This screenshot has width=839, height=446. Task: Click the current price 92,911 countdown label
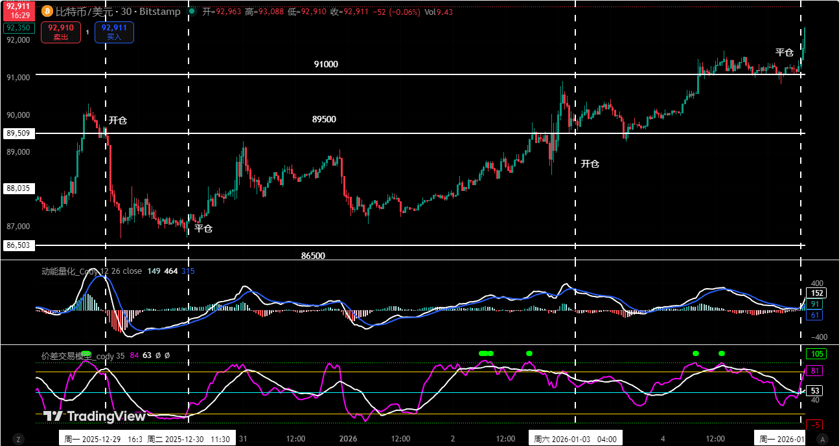point(18,10)
